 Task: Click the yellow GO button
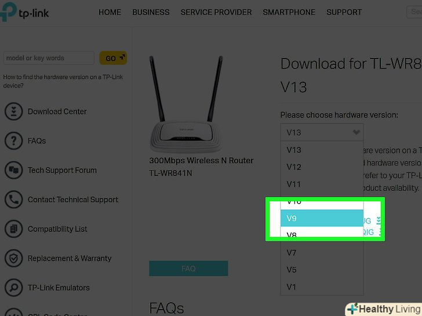point(113,58)
